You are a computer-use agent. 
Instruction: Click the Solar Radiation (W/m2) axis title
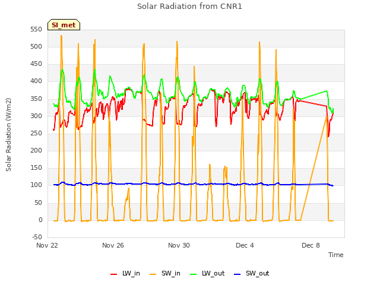[x=8, y=135]
